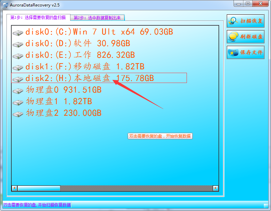Screen dimensions: 271x211
Task: Click the tooltip 双击需要恢复的盘，开始恢复数据
Action: click(160, 136)
